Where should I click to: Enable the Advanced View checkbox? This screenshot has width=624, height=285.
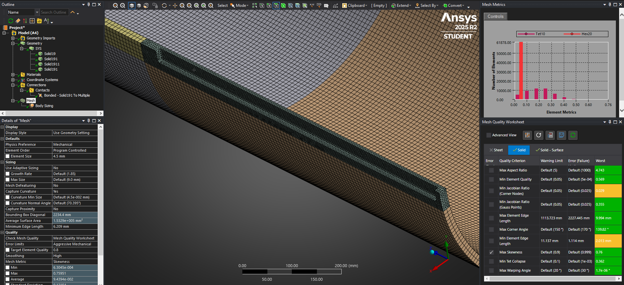(x=489, y=135)
